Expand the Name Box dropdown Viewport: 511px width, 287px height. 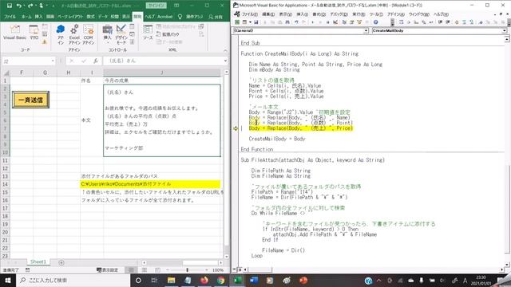point(53,61)
